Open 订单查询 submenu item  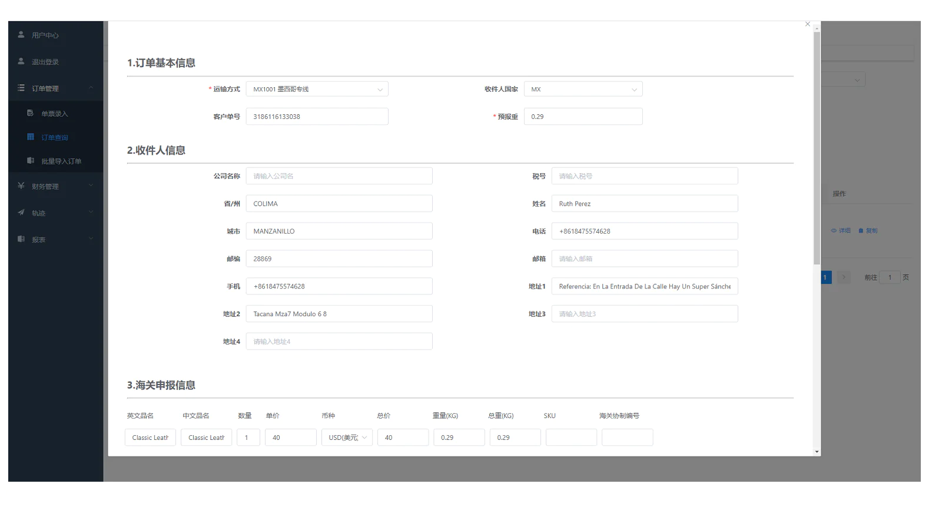point(56,137)
